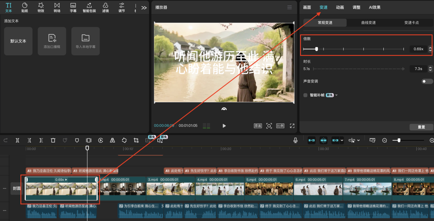
Task: Add 默认文本 default text
Action: click(18, 41)
